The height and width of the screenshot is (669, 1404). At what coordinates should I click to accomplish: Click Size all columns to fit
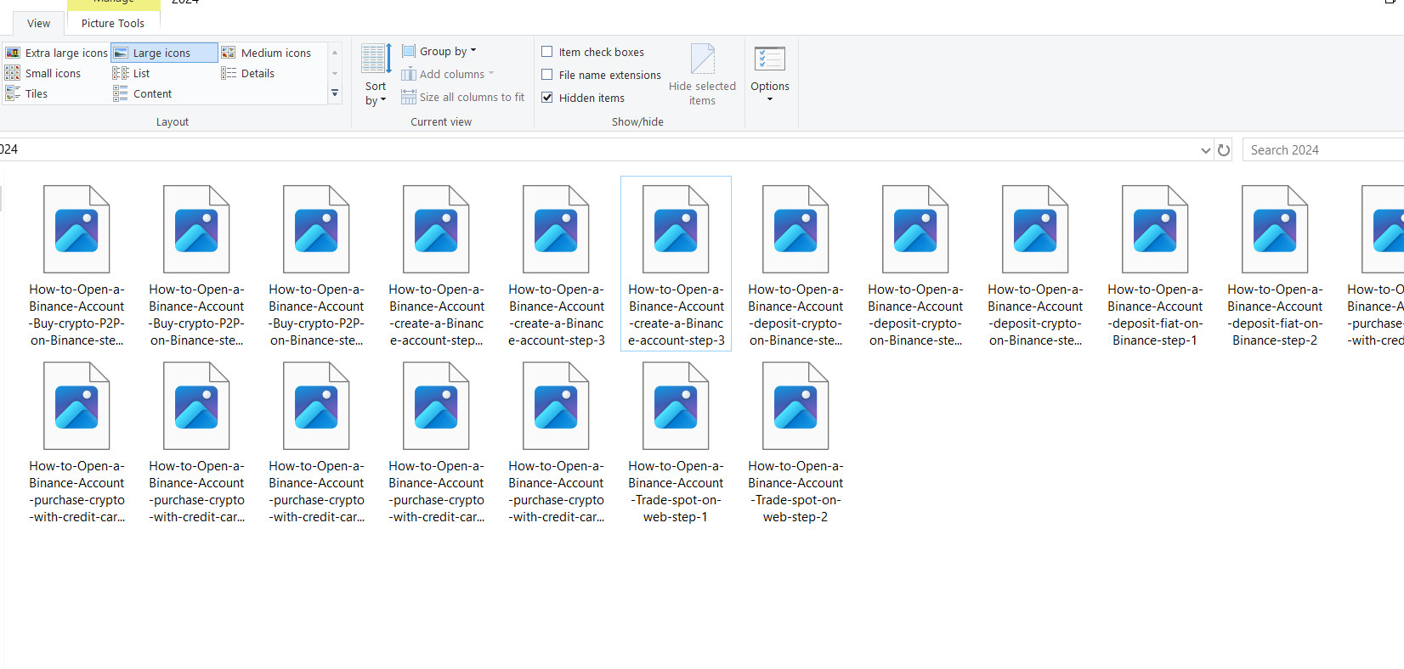point(463,97)
